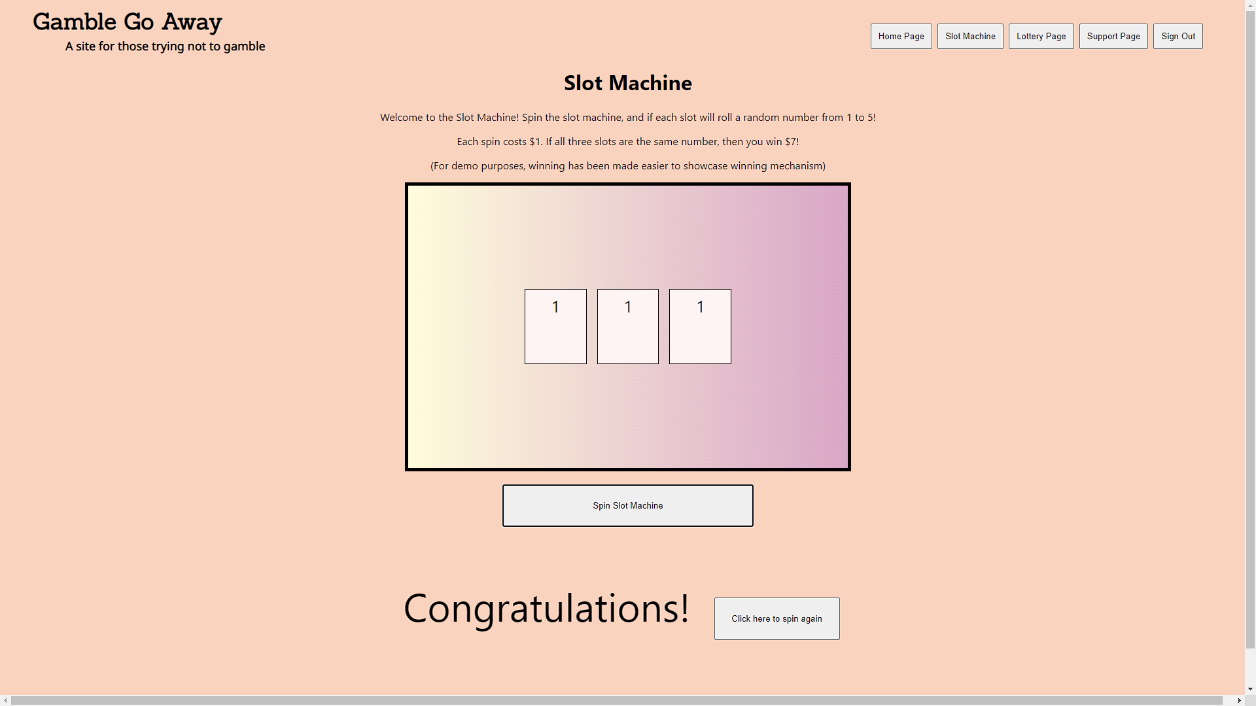Click the scroll down arrow
This screenshot has width=1256, height=706.
tap(1250, 689)
